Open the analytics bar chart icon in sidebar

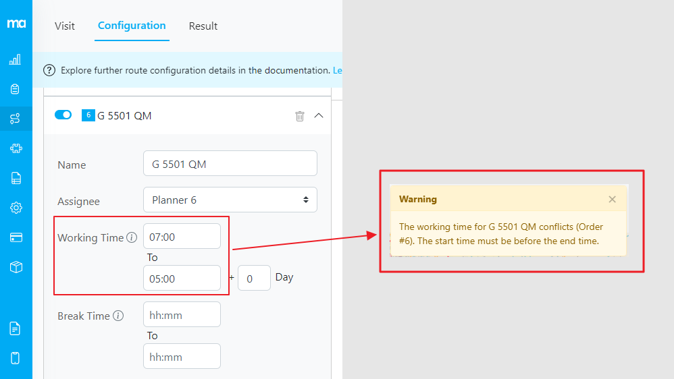[x=16, y=59]
